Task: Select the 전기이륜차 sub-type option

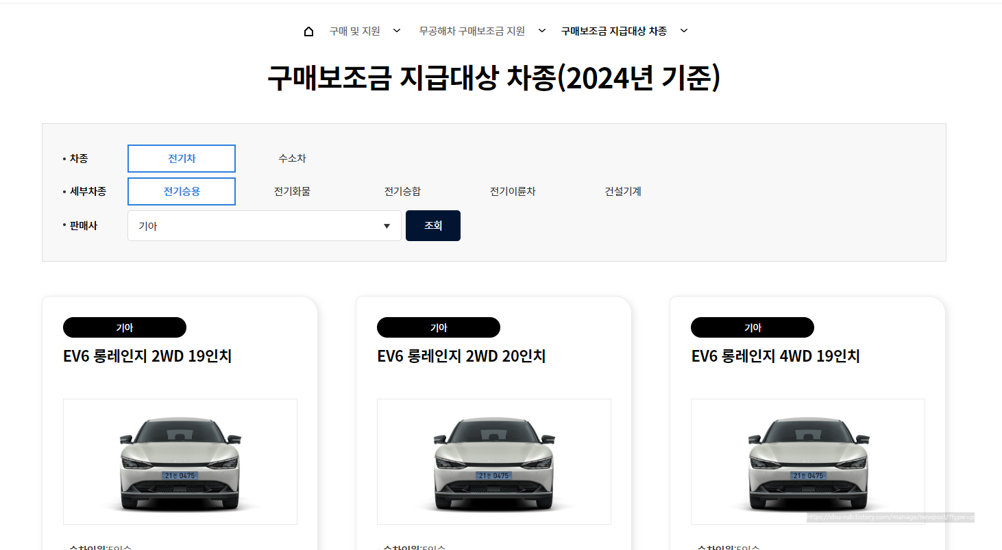Action: tap(513, 191)
